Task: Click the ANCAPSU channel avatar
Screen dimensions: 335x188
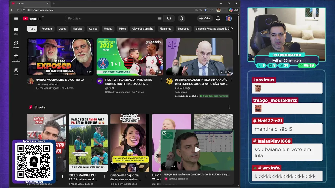Action: tap(170, 81)
